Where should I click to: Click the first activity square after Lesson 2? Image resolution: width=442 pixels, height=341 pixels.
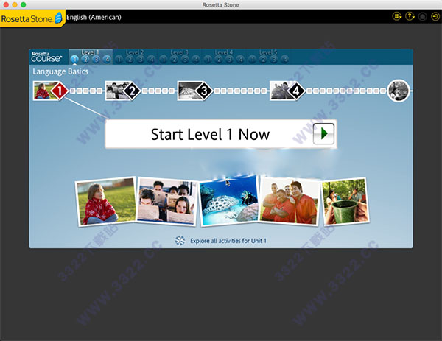click(145, 91)
